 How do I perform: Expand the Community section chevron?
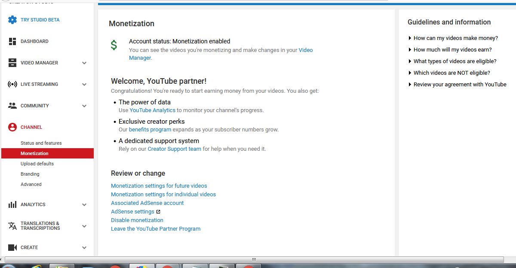click(84, 106)
